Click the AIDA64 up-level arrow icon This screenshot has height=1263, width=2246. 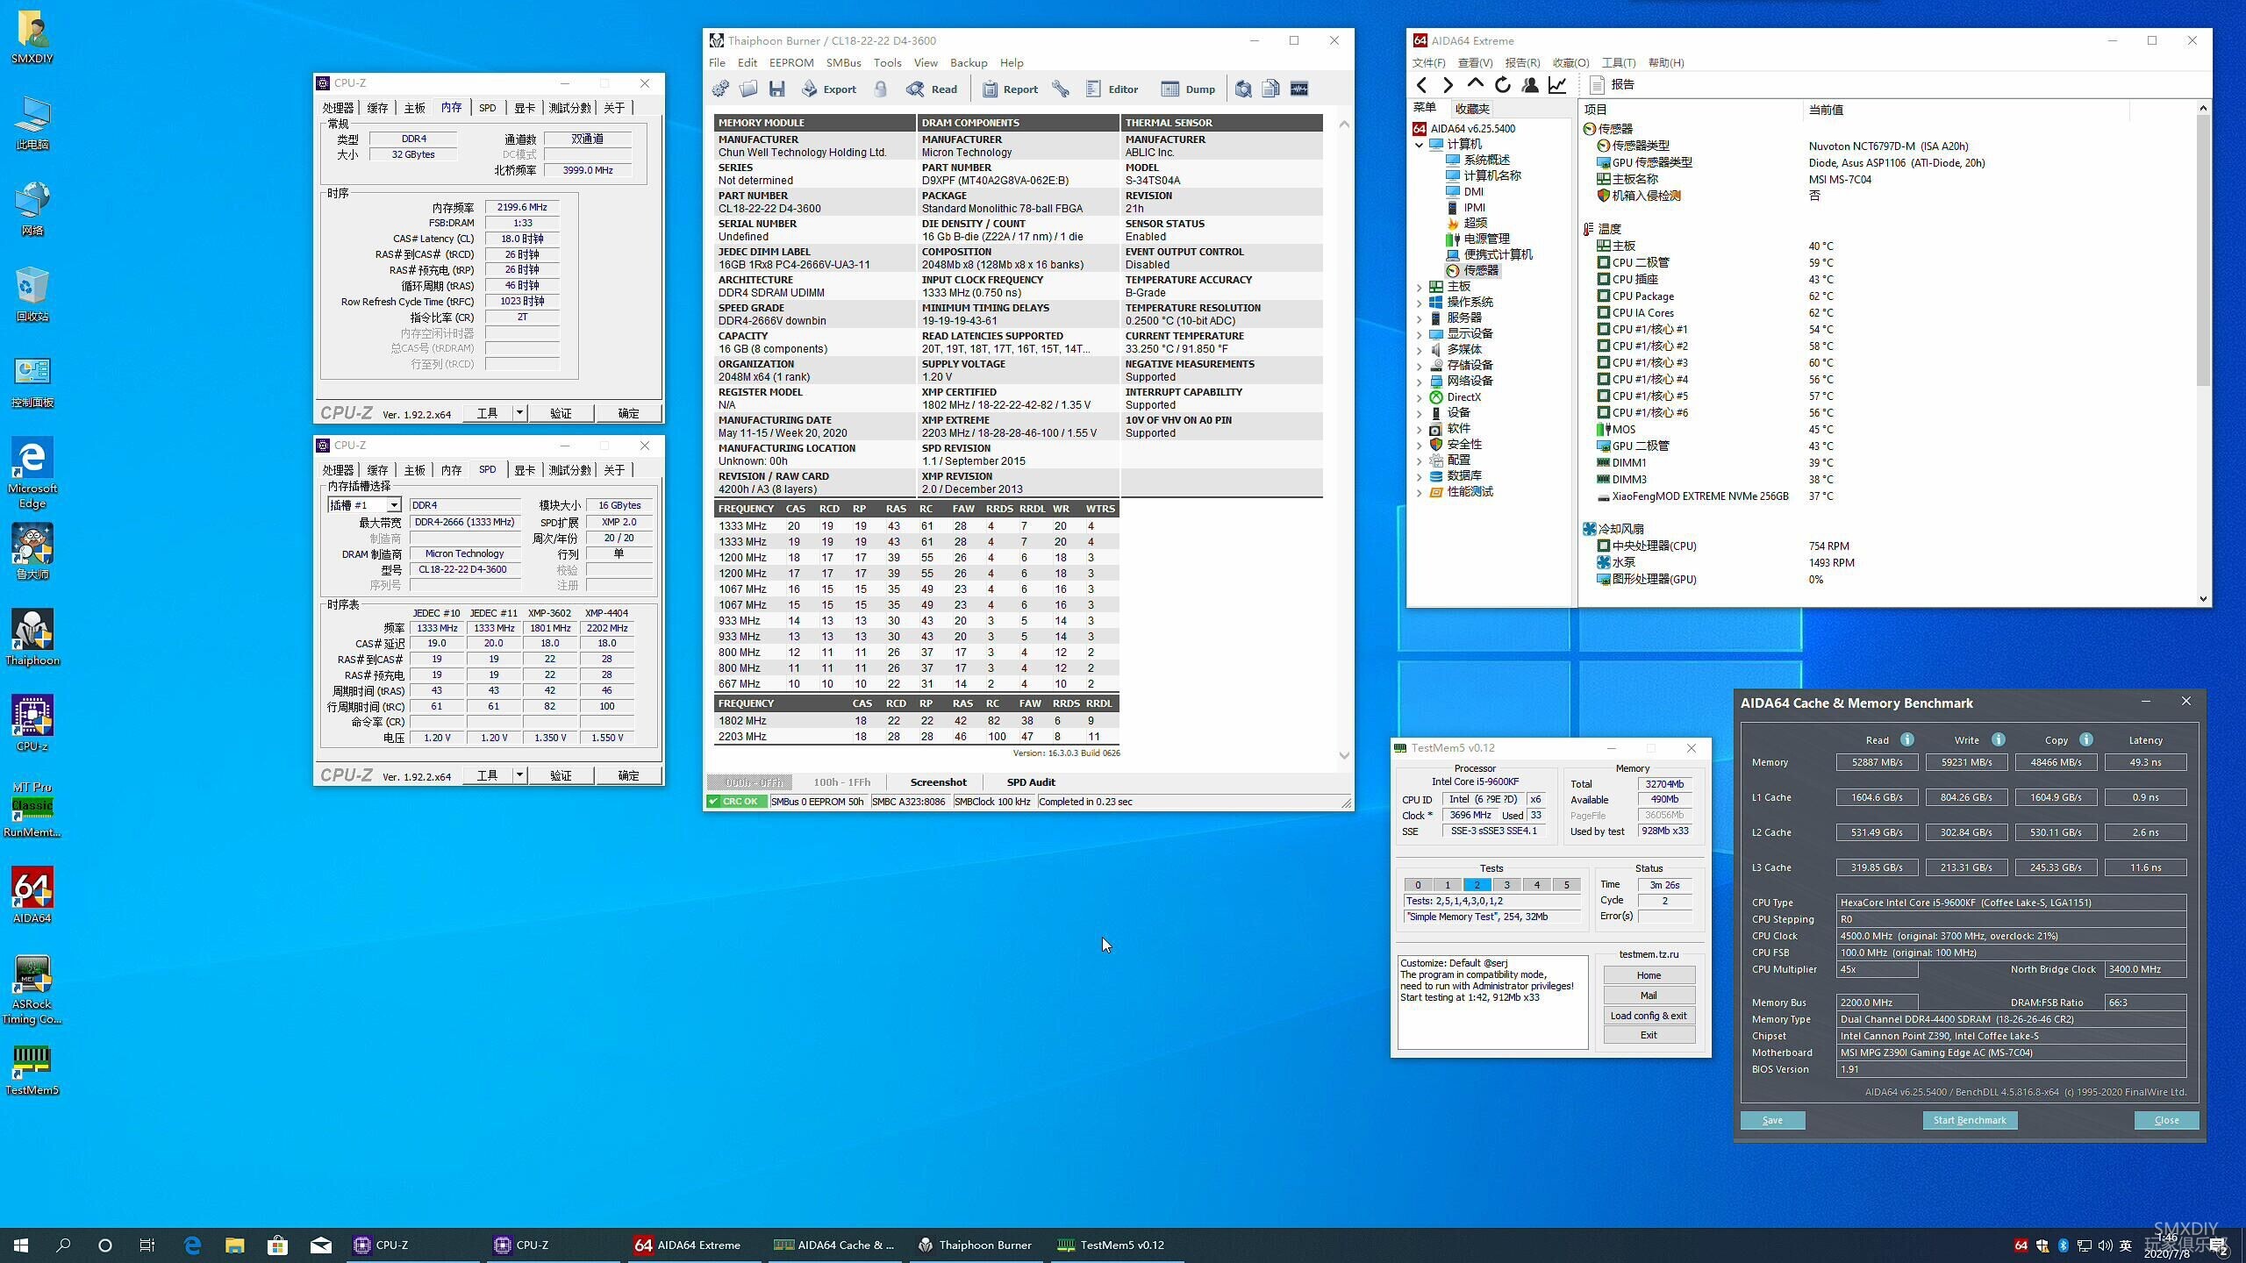pos(1476,85)
